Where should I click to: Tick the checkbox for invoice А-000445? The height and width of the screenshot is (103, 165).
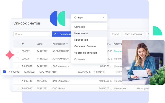[17, 81]
